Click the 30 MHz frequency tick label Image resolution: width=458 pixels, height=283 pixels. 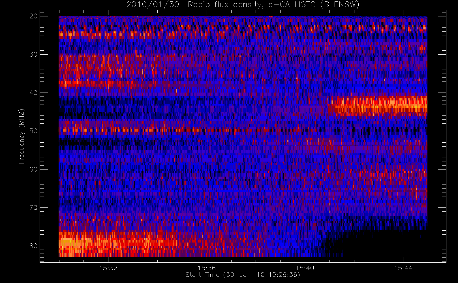(33, 54)
